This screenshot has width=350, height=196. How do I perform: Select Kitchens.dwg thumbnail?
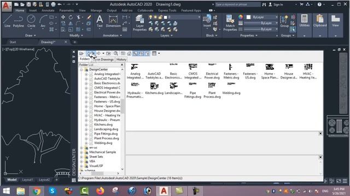(154, 89)
